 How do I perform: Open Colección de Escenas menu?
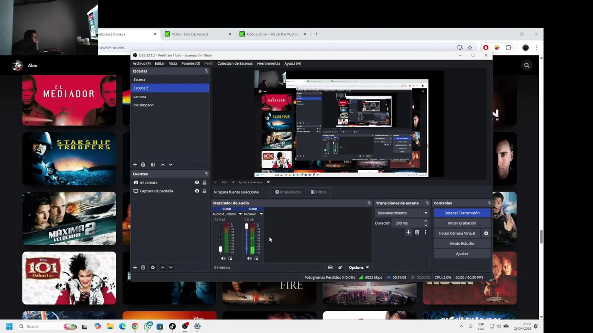click(x=235, y=63)
